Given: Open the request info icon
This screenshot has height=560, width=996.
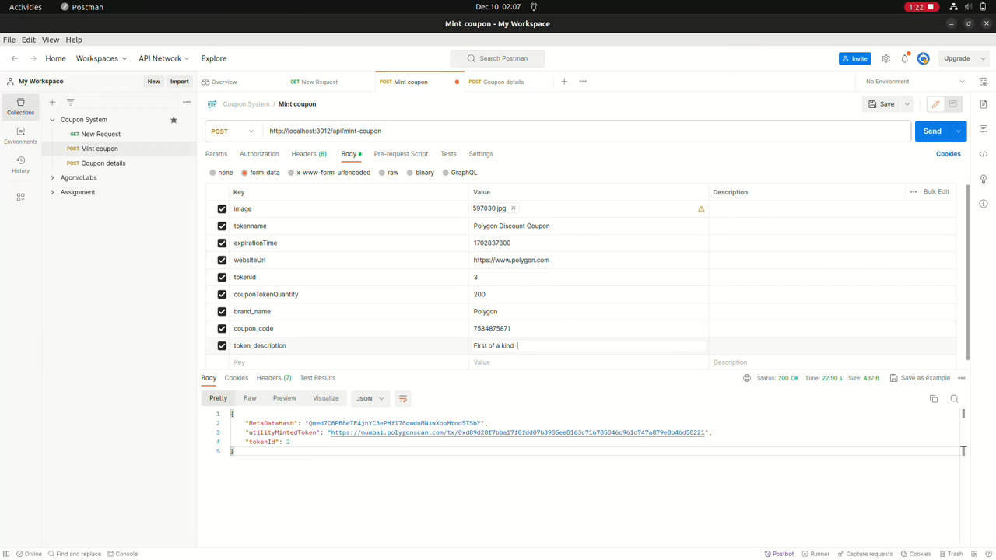Looking at the screenshot, I should (984, 204).
